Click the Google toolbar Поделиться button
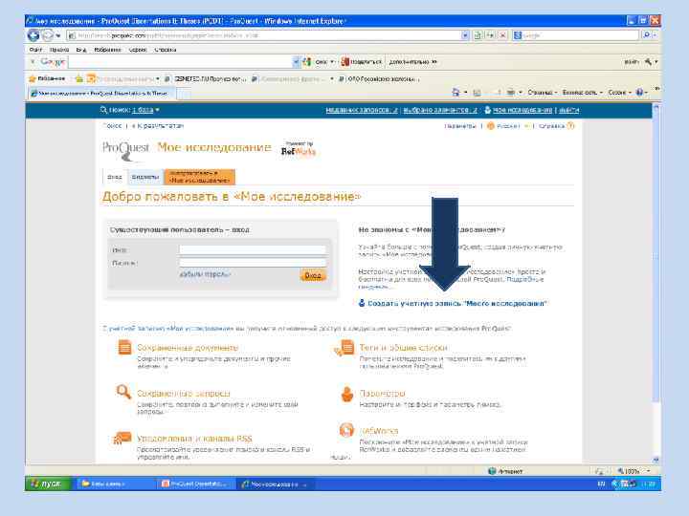The height and width of the screenshot is (516, 689). [362, 62]
